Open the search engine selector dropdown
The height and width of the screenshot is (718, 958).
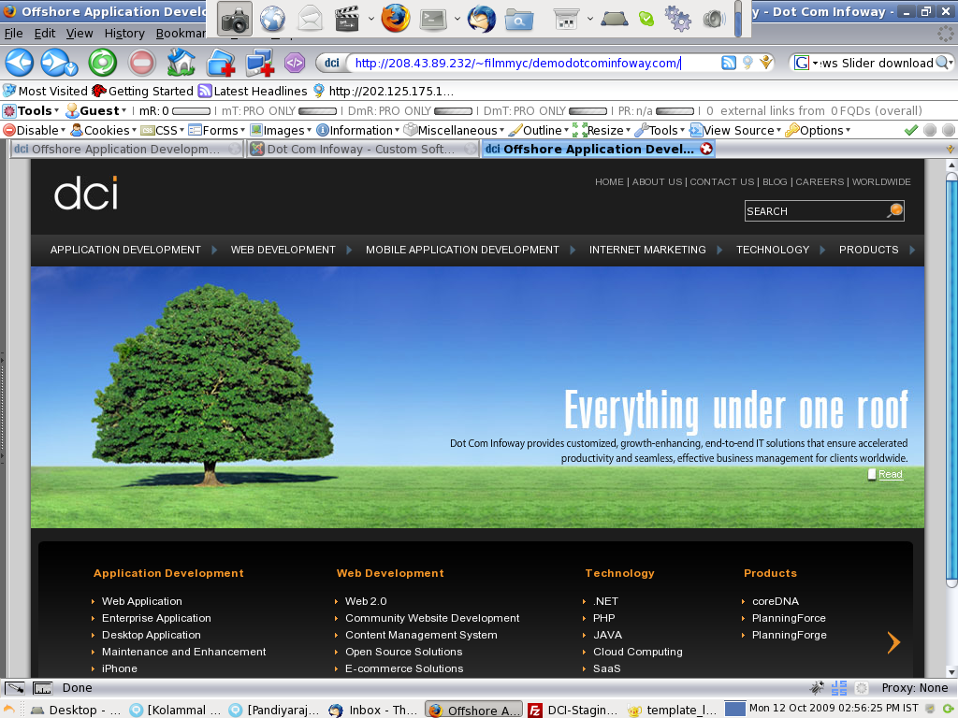click(806, 63)
